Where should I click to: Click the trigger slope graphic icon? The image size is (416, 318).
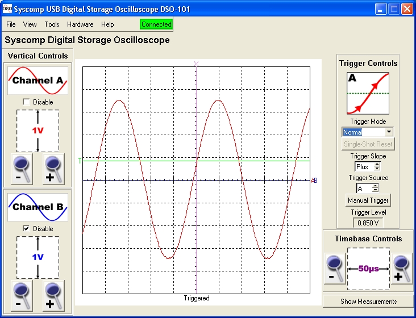[x=368, y=93]
